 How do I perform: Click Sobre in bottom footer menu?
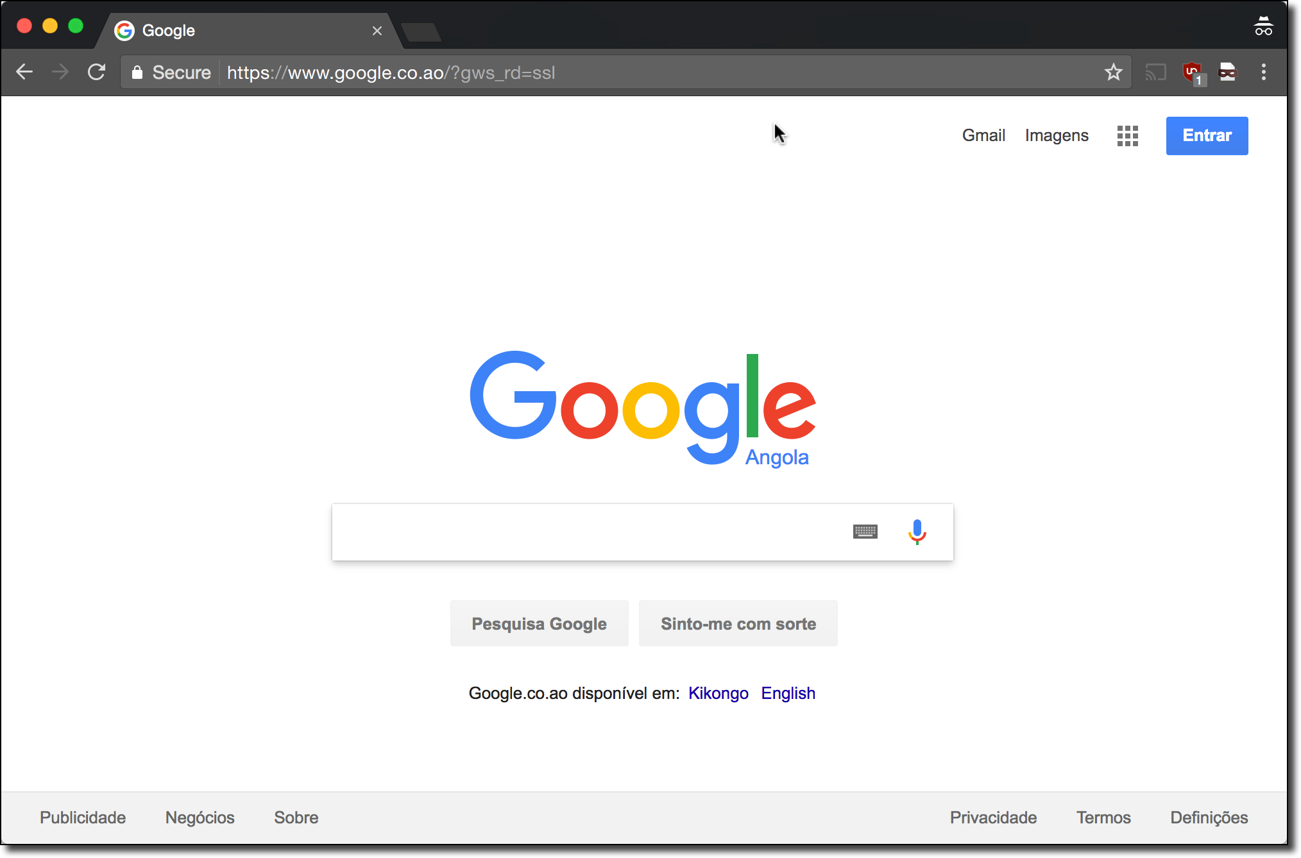tap(295, 817)
